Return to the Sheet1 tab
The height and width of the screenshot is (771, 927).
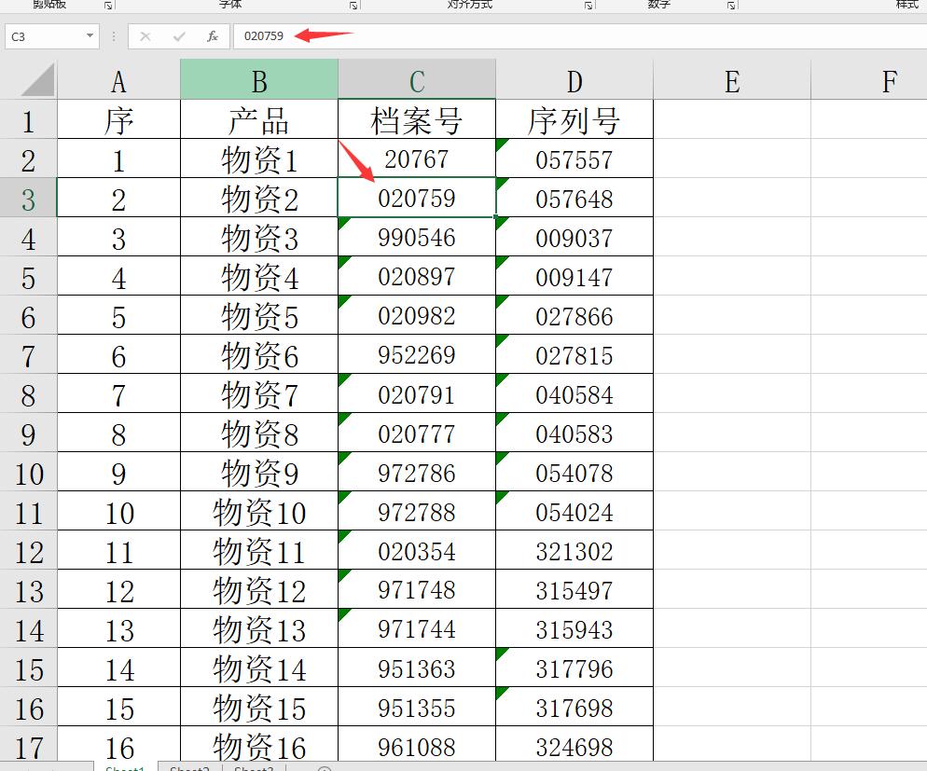(126, 767)
